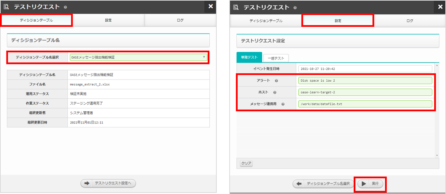Select ディシジョンテーブル tab in left dialog
This screenshot has height=194, width=446.
point(37,20)
